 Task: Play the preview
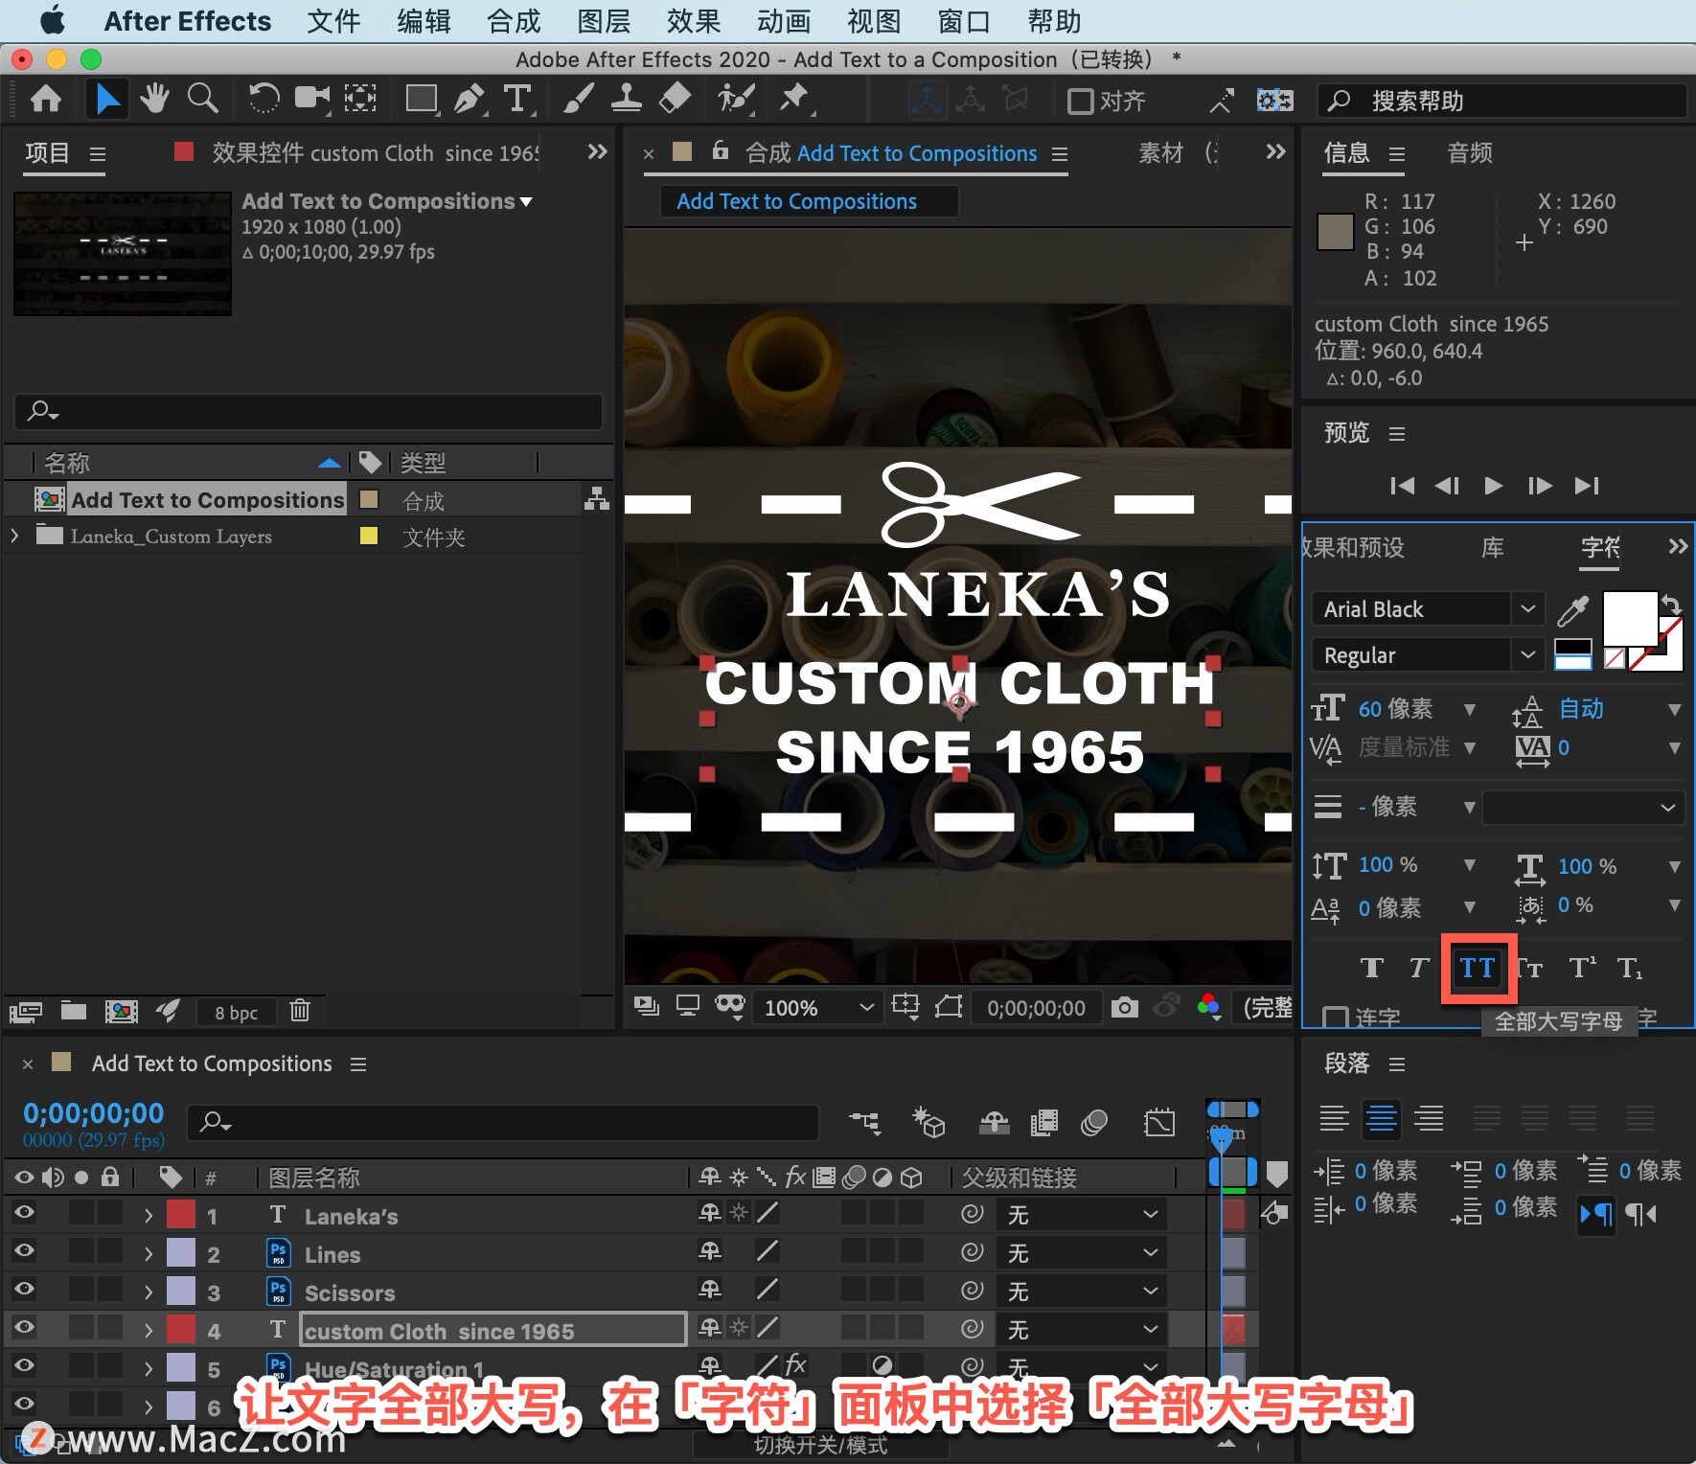click(x=1493, y=486)
